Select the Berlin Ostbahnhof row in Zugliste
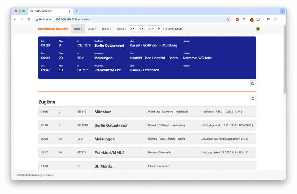297x194 pixels. [147, 125]
